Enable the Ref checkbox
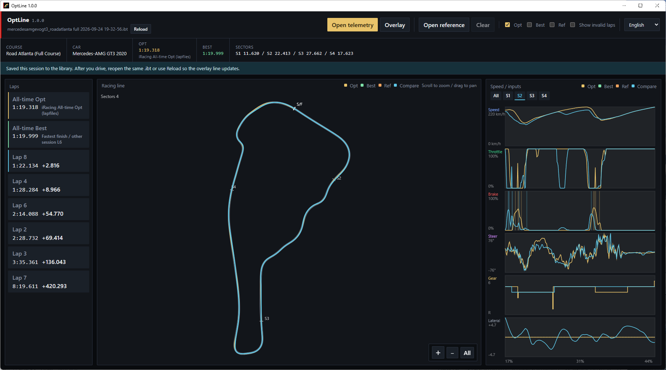This screenshot has width=666, height=370. 552,24
